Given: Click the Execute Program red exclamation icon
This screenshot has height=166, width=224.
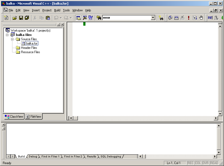Looking at the screenshot, I should pos(189,18).
